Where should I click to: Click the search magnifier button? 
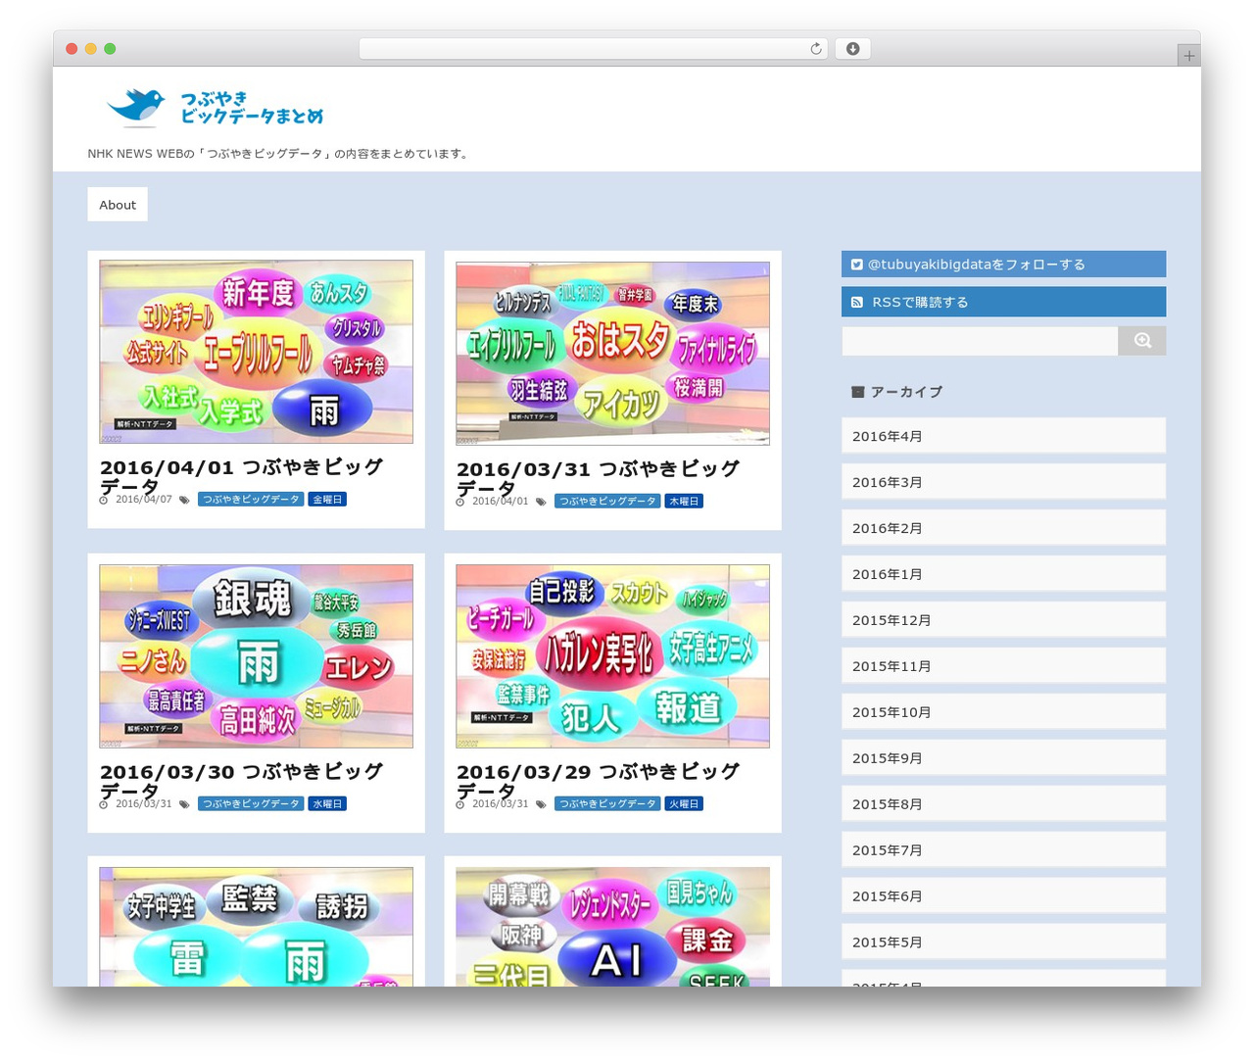click(1142, 341)
